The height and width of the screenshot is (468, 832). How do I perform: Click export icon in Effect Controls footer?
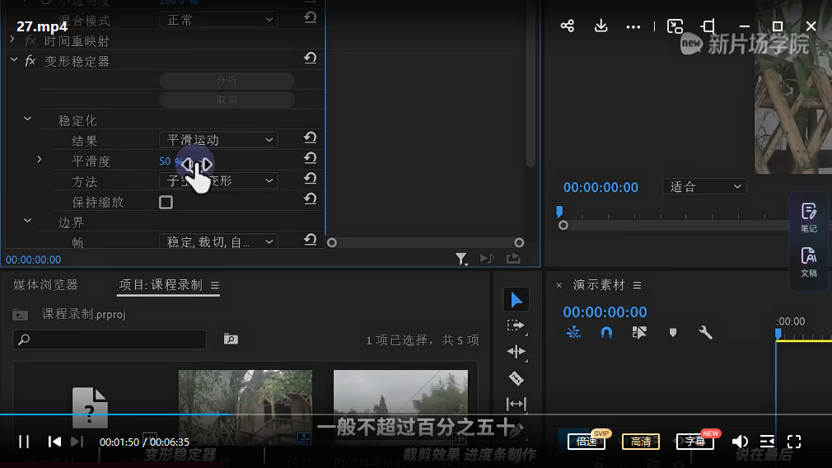coord(513,259)
